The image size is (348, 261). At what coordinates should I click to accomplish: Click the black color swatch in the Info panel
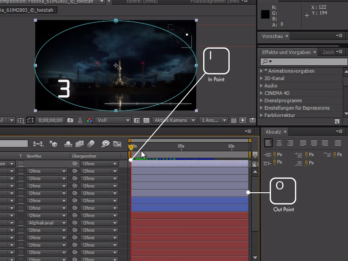tap(264, 14)
